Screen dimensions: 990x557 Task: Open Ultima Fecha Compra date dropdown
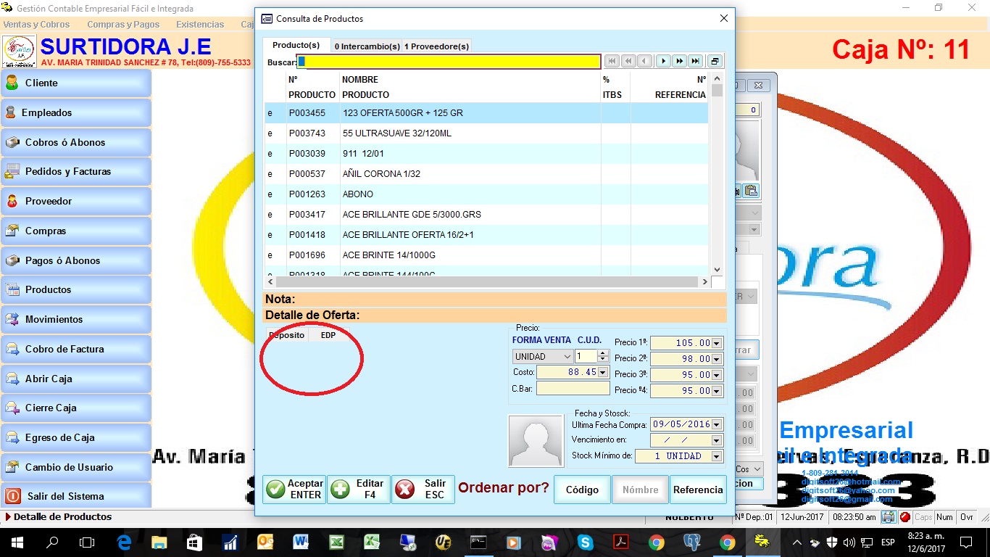pos(717,424)
